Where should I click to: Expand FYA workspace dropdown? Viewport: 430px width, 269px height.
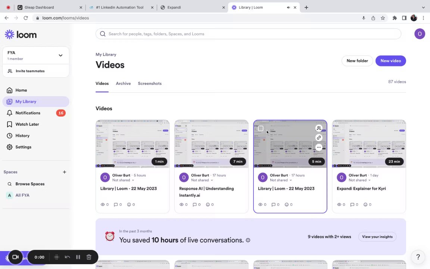click(x=60, y=55)
